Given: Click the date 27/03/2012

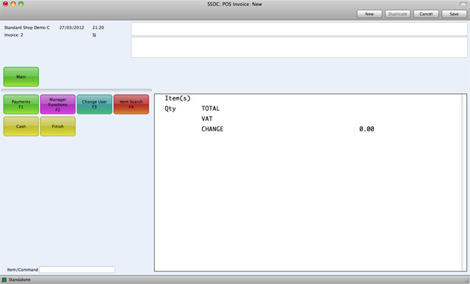Looking at the screenshot, I should [72, 28].
